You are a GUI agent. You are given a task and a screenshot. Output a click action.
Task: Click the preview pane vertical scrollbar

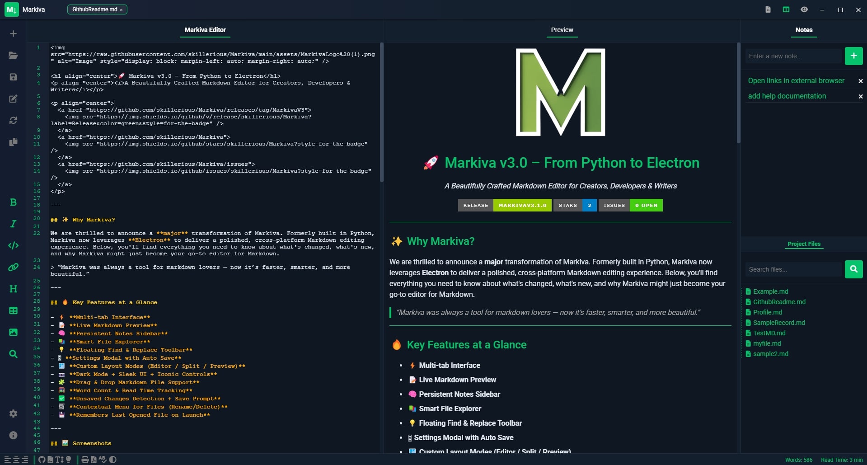(x=738, y=93)
